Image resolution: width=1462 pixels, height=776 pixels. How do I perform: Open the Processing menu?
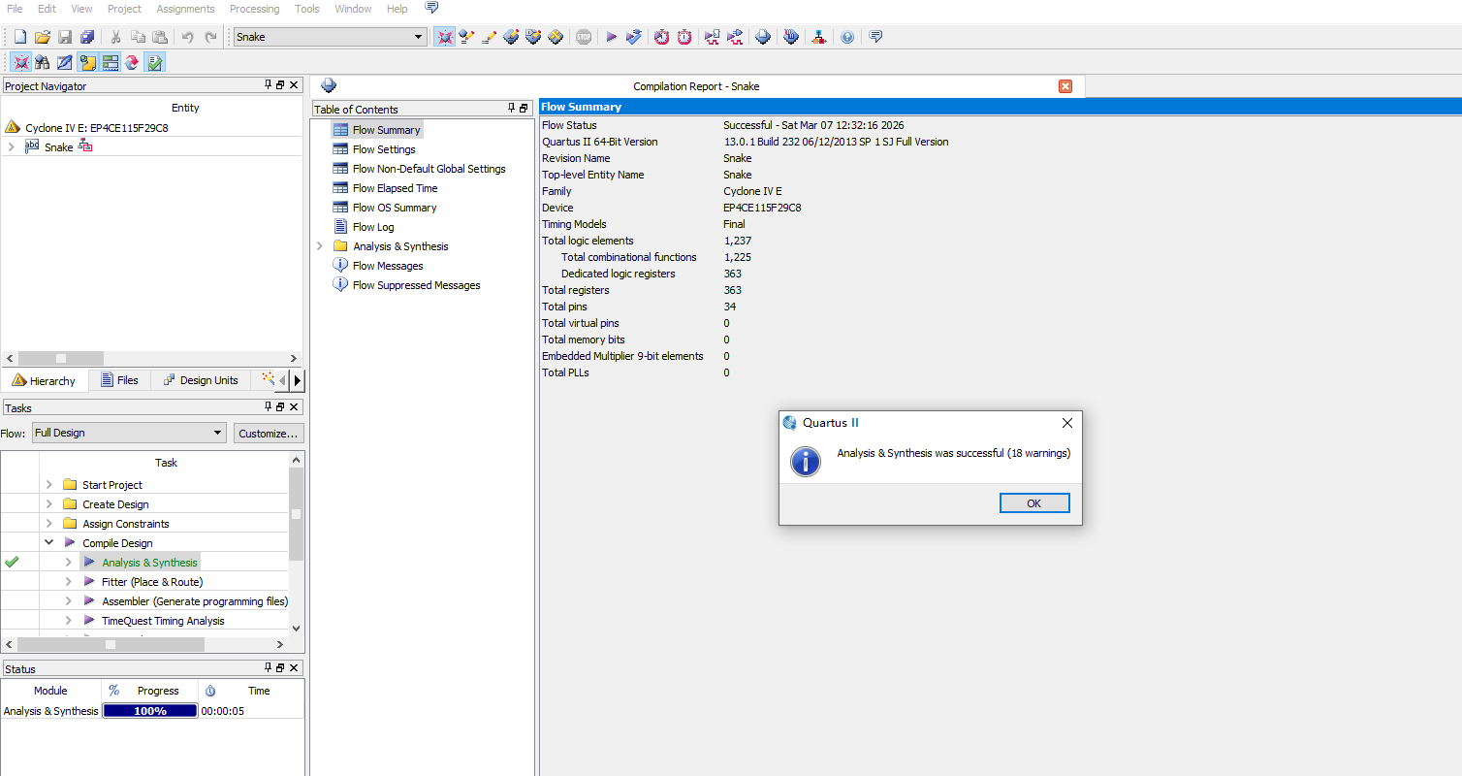255,9
